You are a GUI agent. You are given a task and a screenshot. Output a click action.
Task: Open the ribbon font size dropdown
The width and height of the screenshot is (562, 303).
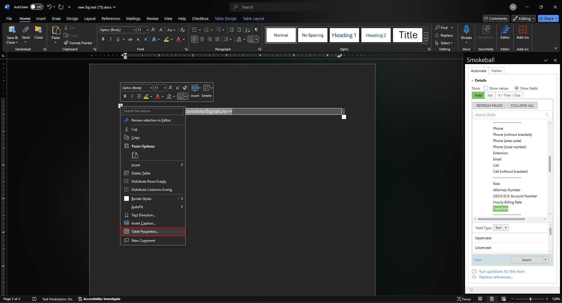(147, 30)
